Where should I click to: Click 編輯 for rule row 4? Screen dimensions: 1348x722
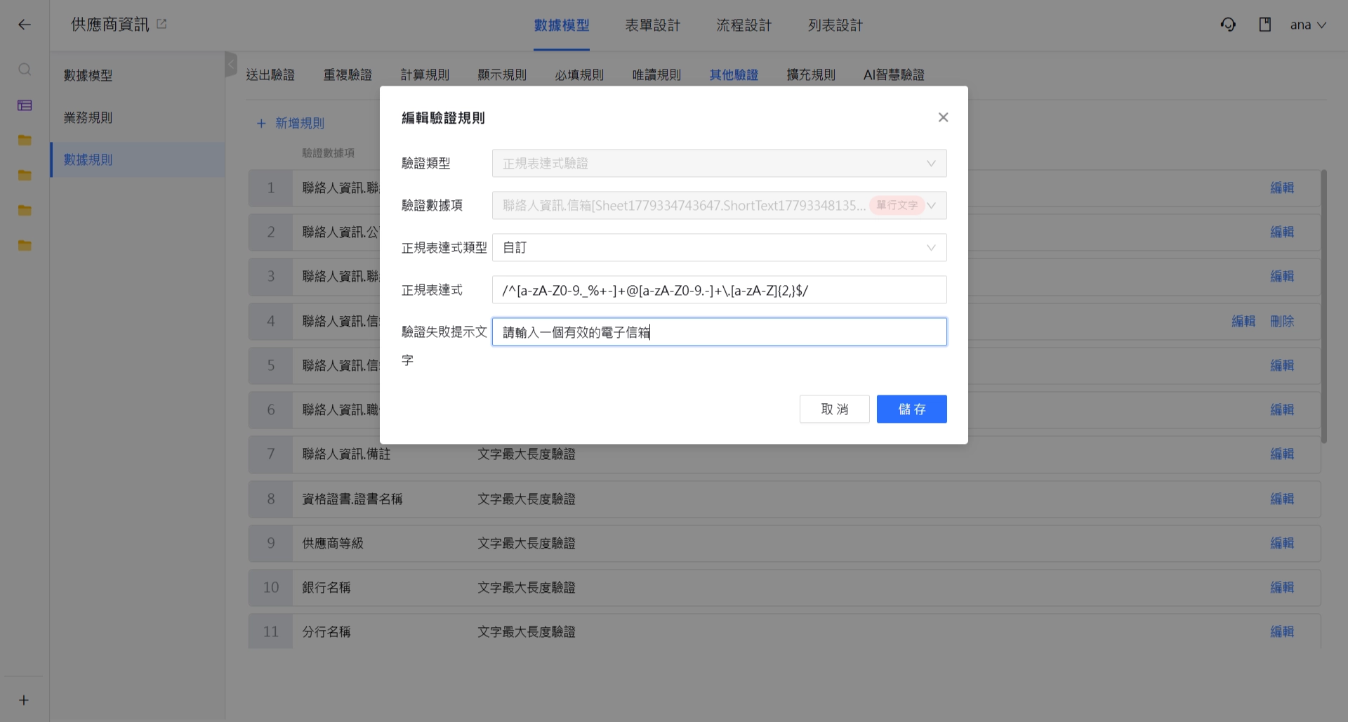click(x=1243, y=321)
